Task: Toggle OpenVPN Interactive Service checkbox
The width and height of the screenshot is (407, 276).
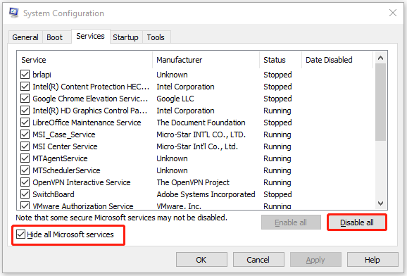Action: coord(25,182)
